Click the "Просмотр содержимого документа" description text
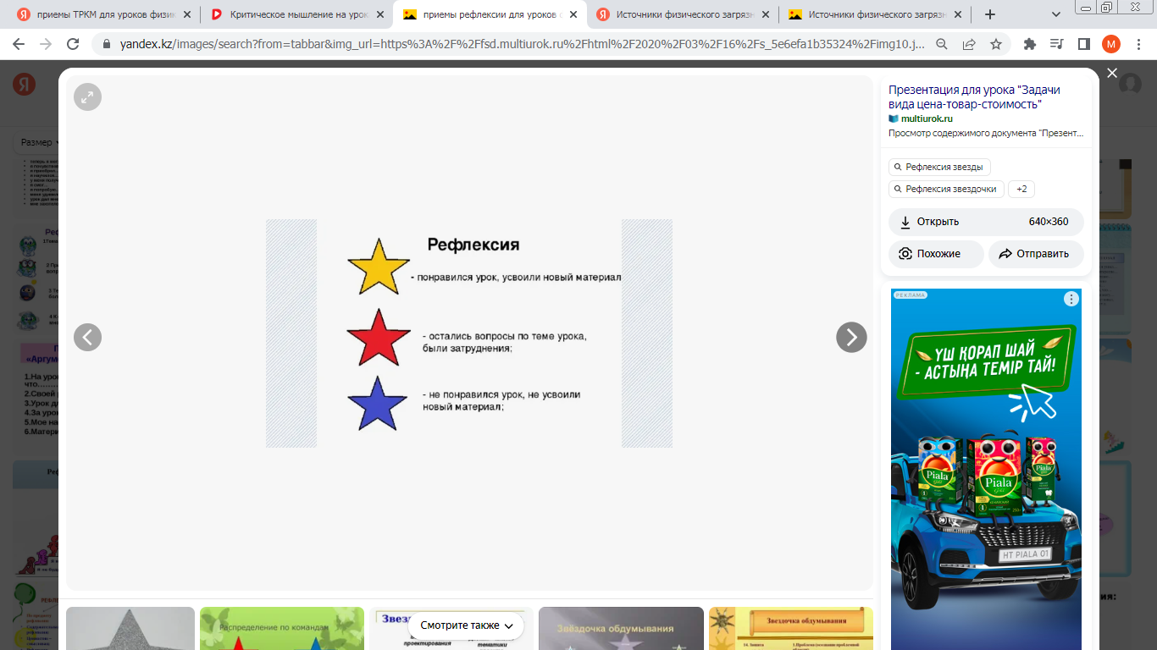Image resolution: width=1157 pixels, height=650 pixels. pos(986,134)
